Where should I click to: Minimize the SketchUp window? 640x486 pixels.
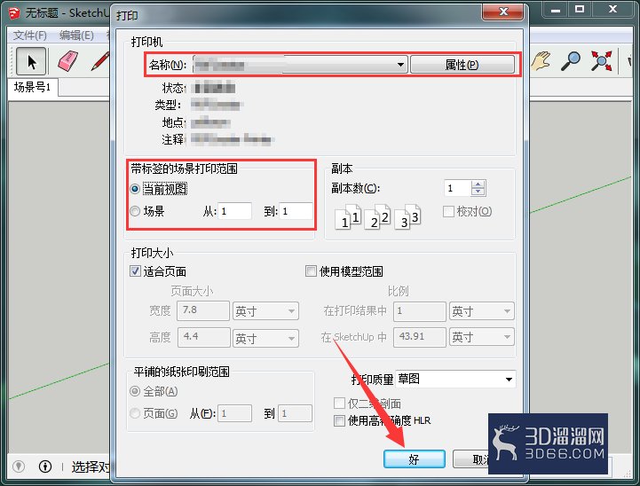click(x=555, y=10)
